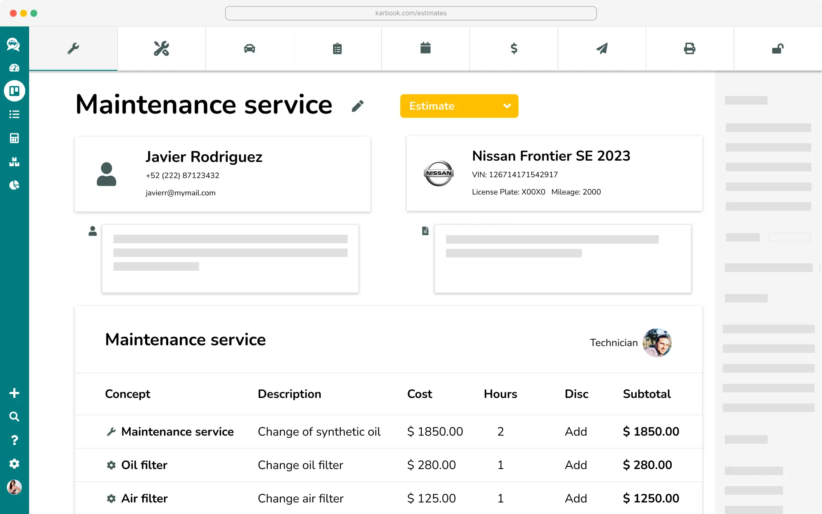Open the pie chart reports icon
822x514 pixels.
click(x=14, y=185)
